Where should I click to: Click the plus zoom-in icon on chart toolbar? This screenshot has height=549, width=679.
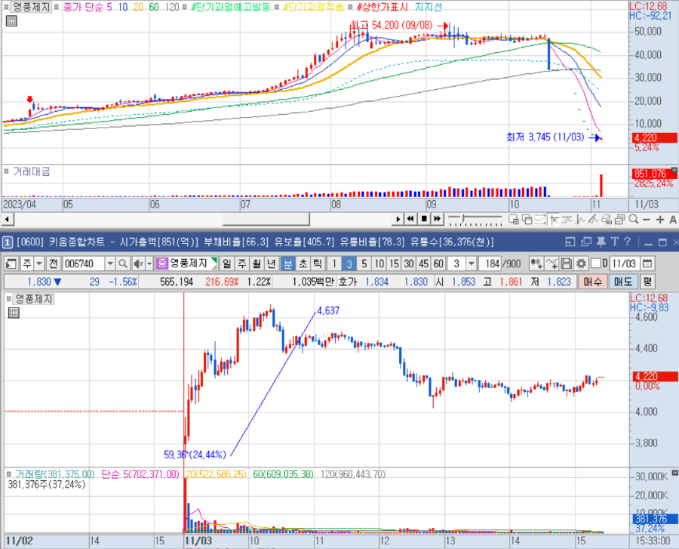click(660, 220)
